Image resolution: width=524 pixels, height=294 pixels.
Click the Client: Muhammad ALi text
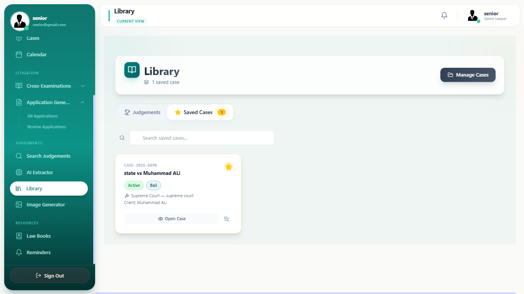tap(145, 203)
